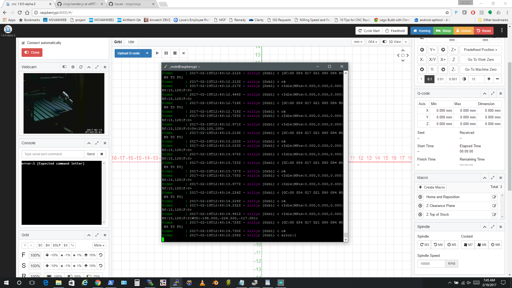This screenshot has width=512, height=288.
Task: Toggle Connect automatically checkbox
Action: click(x=23, y=43)
